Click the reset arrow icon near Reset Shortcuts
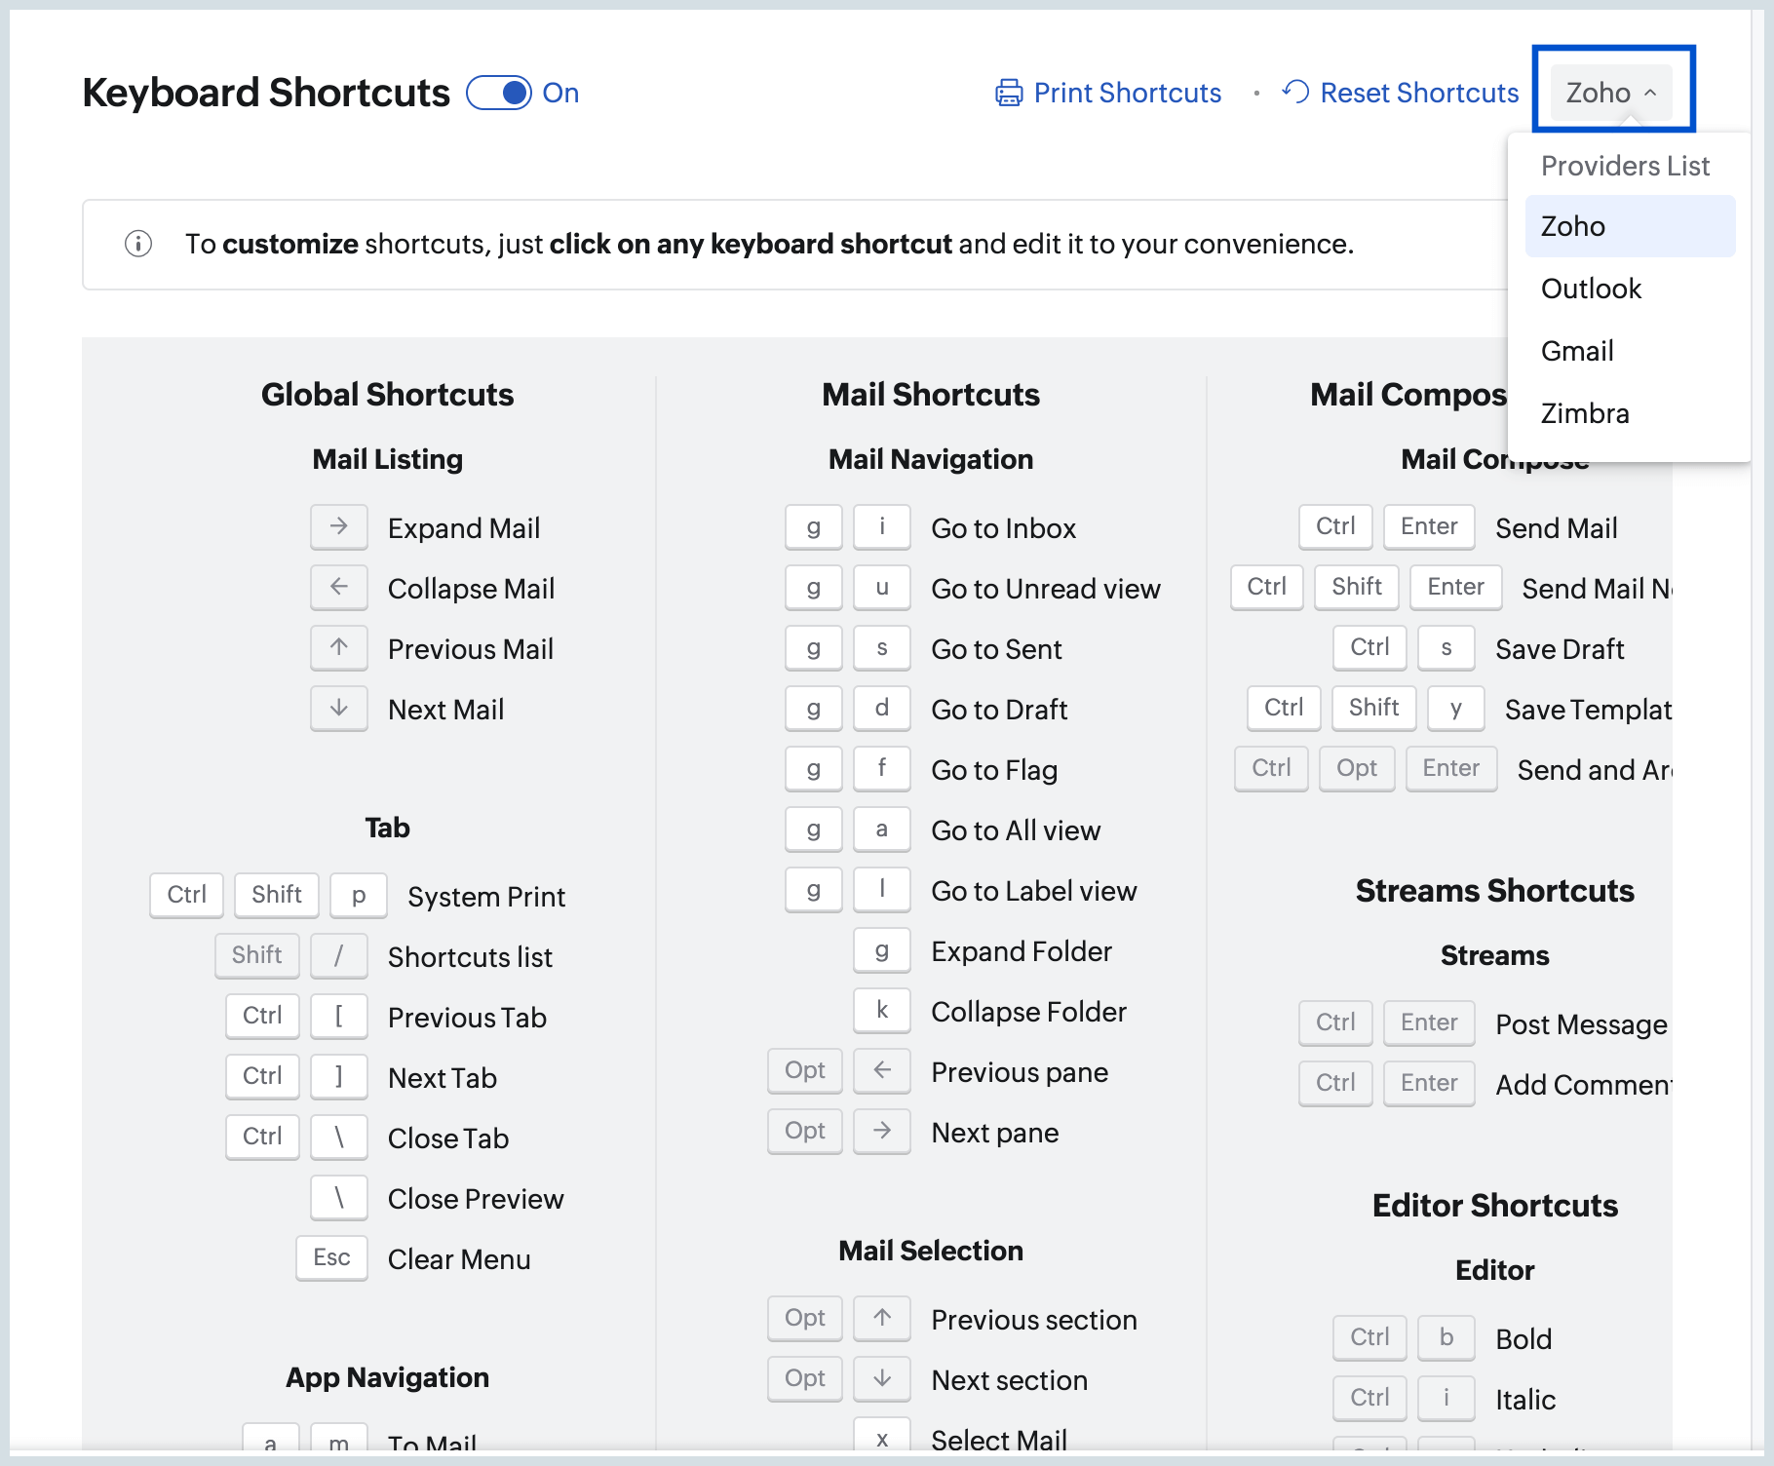The width and height of the screenshot is (1774, 1466). point(1295,92)
